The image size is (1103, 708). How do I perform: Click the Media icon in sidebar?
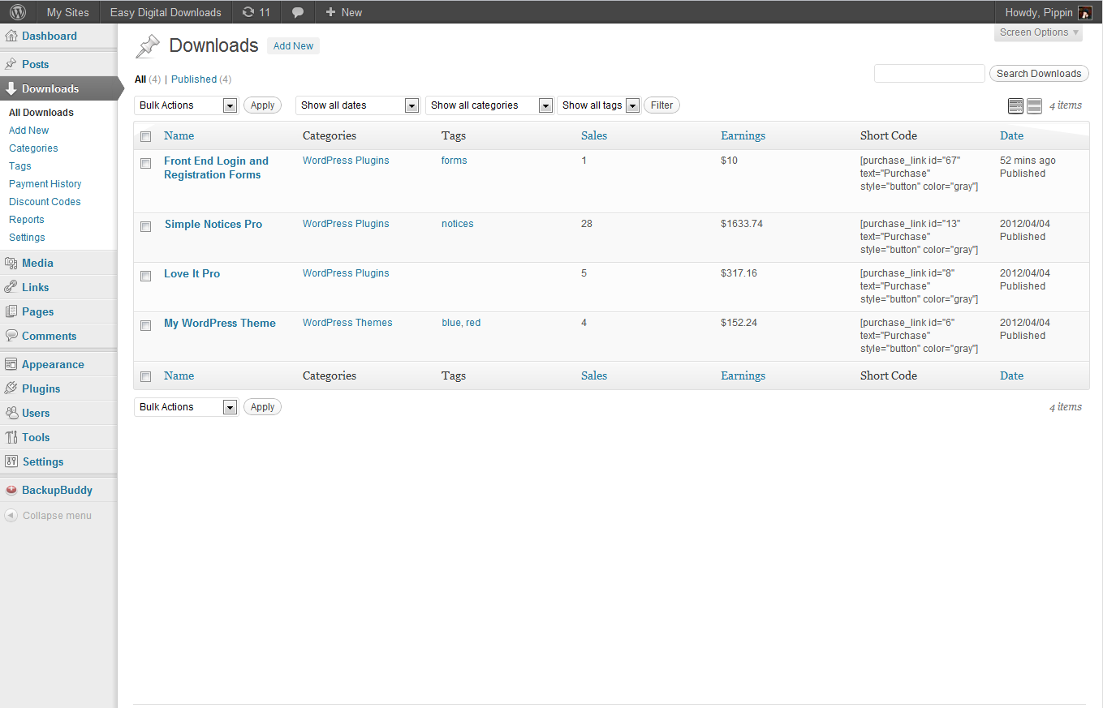click(x=11, y=263)
